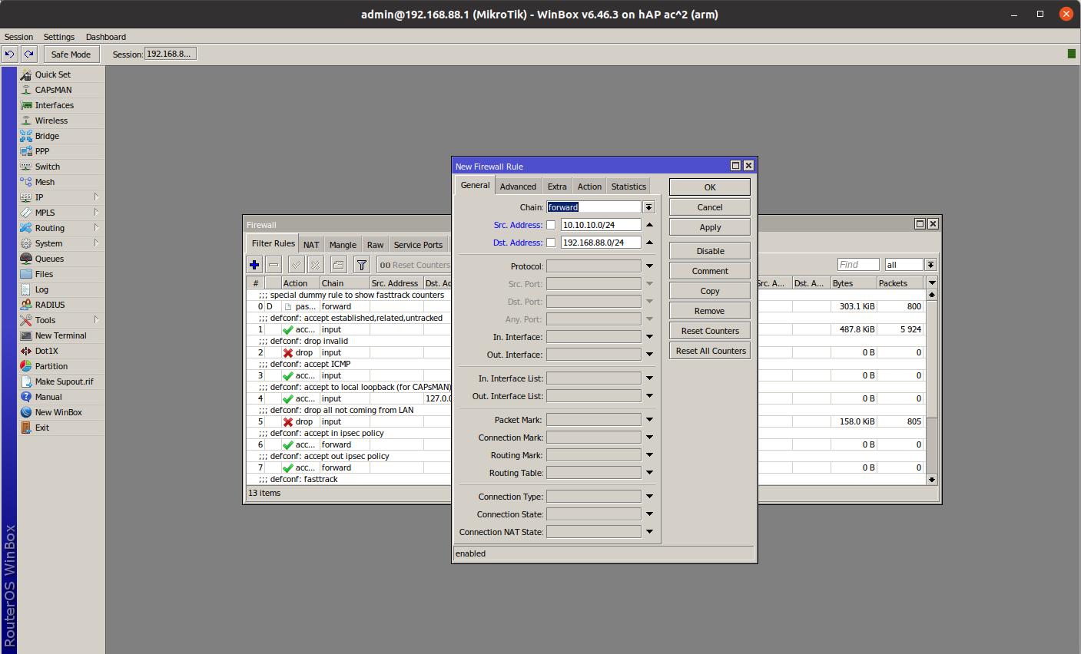Image resolution: width=1081 pixels, height=654 pixels.
Task: Click the add new rule plus icon
Action: [x=254, y=265]
